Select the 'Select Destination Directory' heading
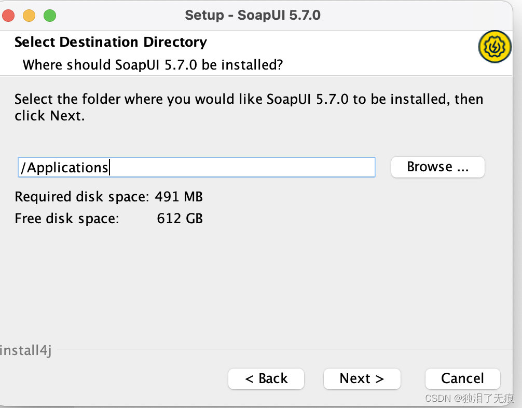Image resolution: width=522 pixels, height=408 pixels. pos(111,42)
